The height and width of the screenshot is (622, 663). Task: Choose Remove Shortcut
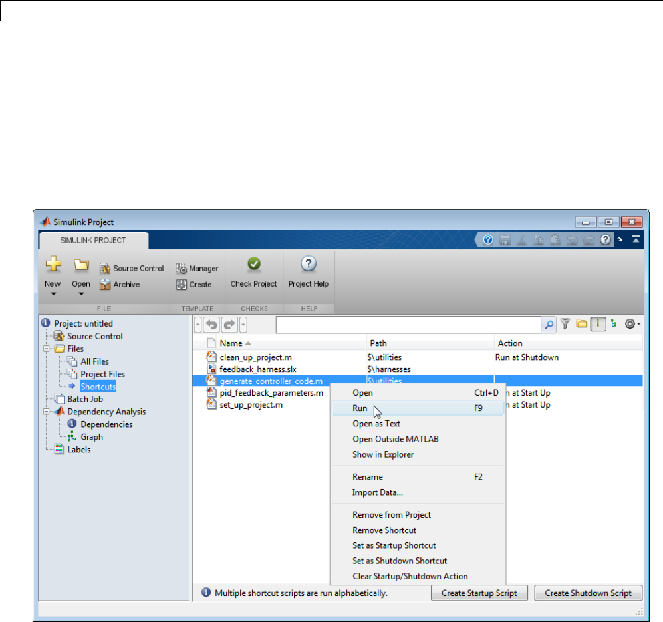point(418,530)
